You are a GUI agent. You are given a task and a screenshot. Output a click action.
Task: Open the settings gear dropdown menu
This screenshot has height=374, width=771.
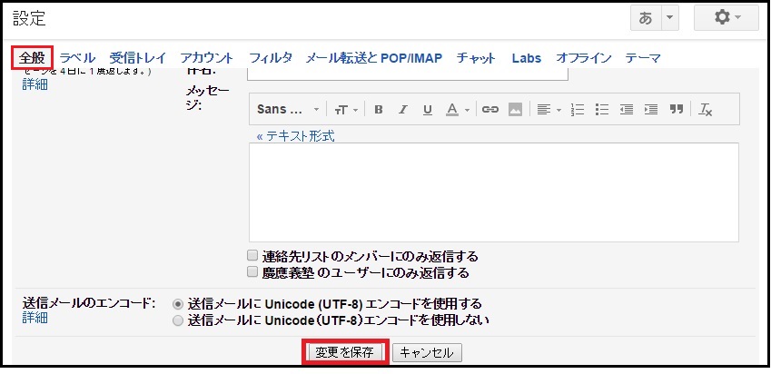tap(726, 18)
